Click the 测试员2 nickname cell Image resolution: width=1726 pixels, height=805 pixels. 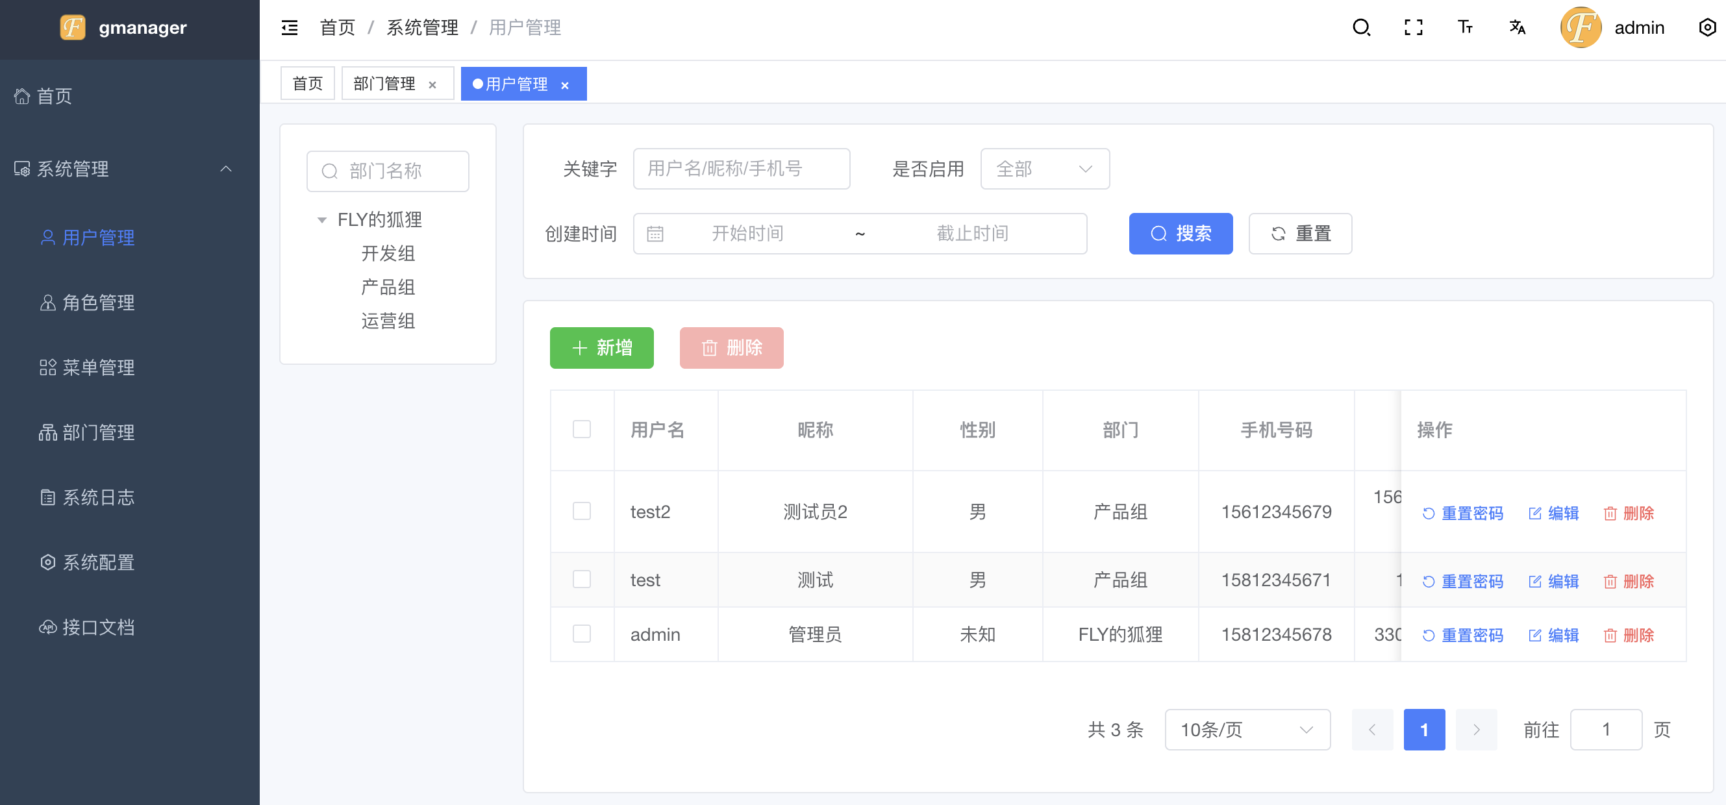point(815,512)
